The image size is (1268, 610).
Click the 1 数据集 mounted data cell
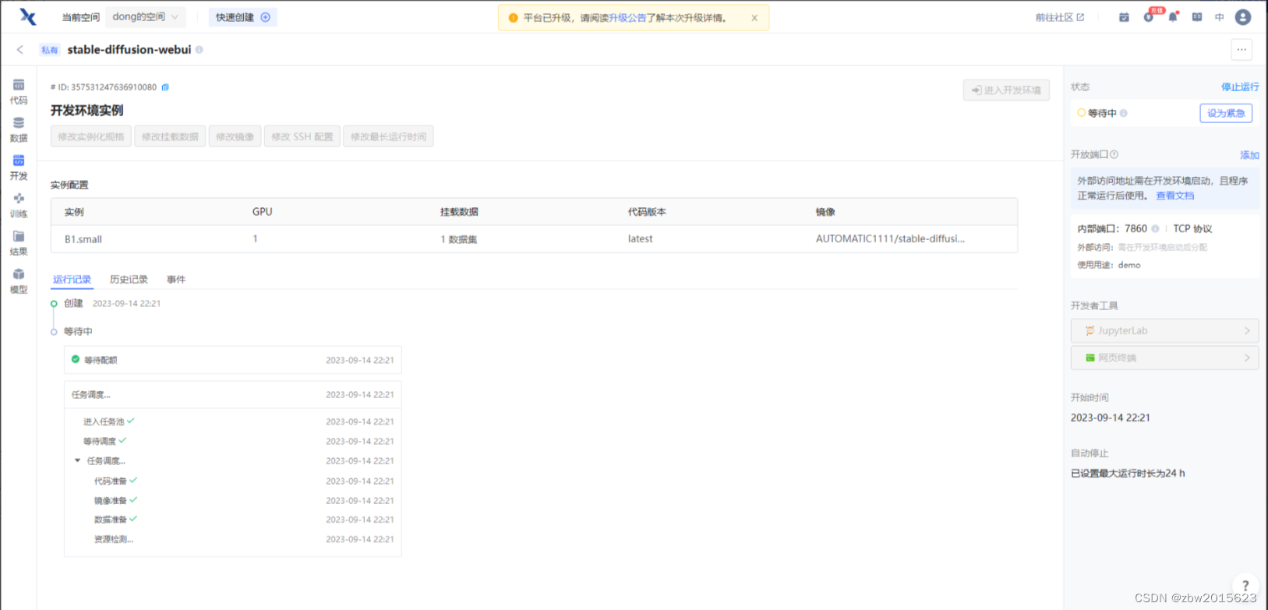pos(459,239)
